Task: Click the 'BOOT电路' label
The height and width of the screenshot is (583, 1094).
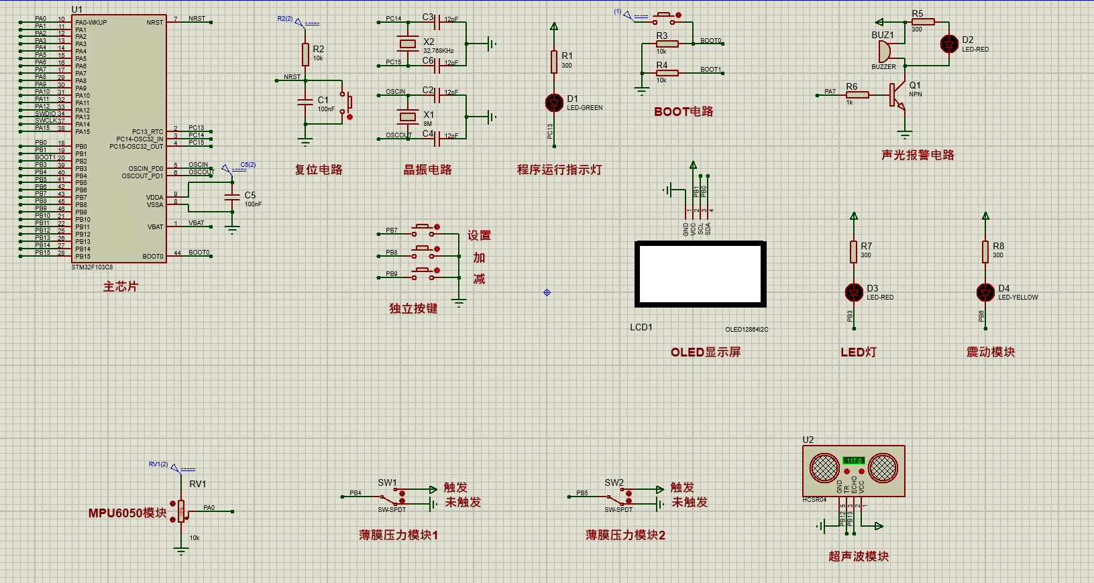Action: (683, 111)
